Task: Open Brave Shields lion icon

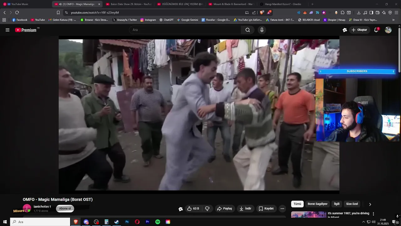Action: (x=262, y=13)
